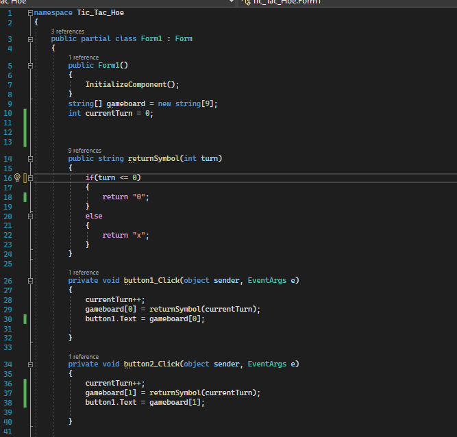Click the lightbulb quick actions icon
Viewport: 457px width, 437px height.
pyautogui.click(x=18, y=177)
